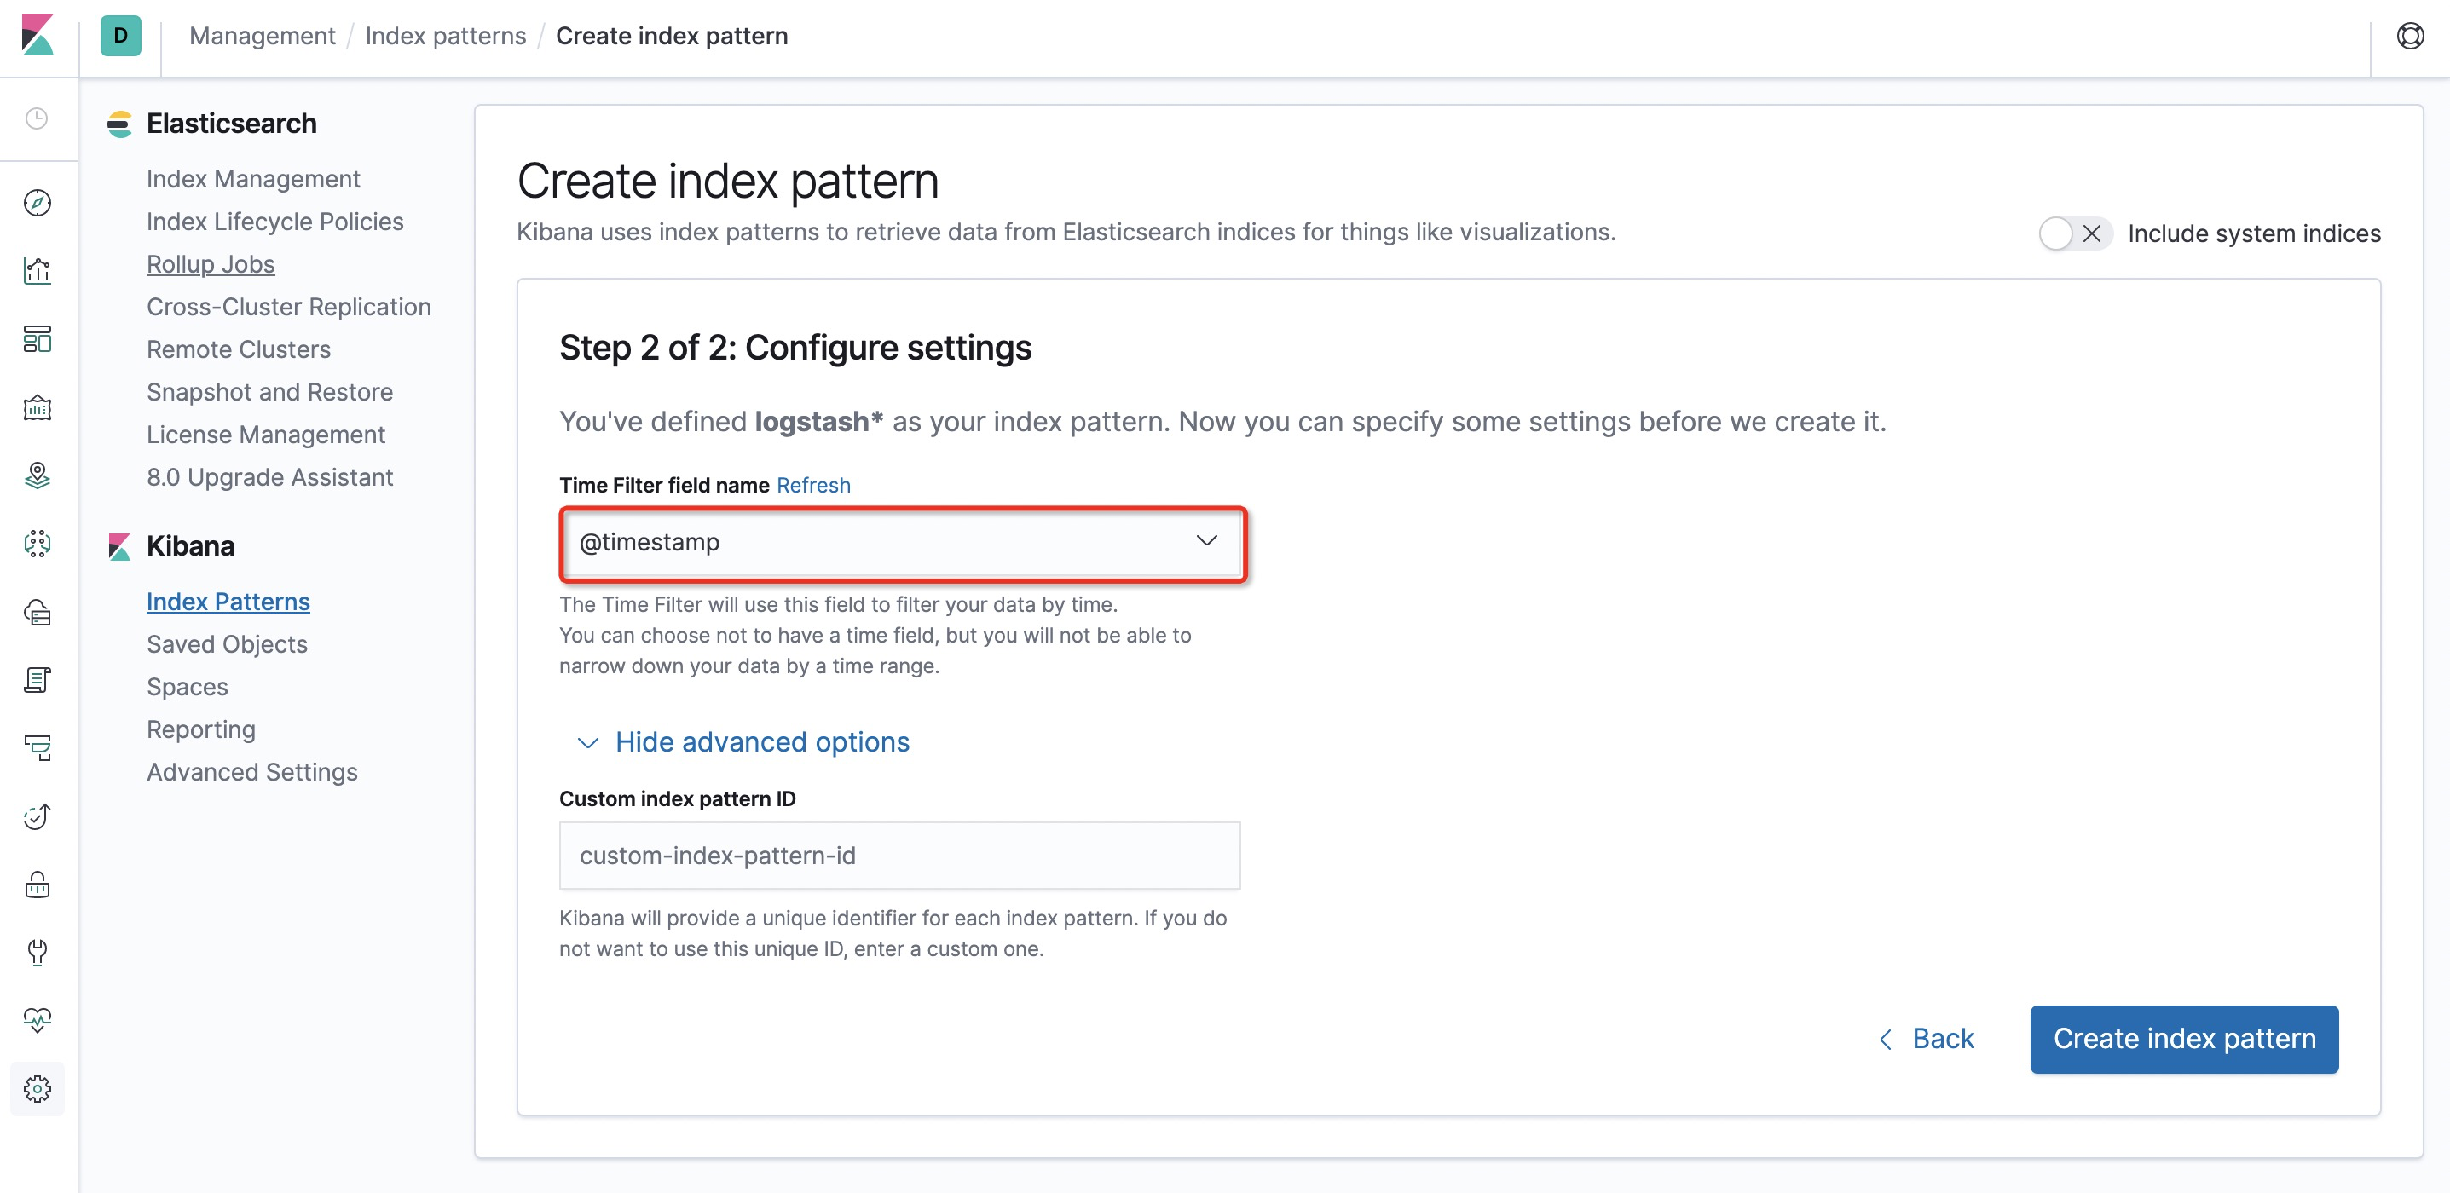Click the help lifebuoy icon
Screen dimensions: 2450x1193
(x=2409, y=36)
